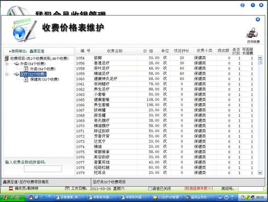Click the globe and pen header icon

pos(24,31)
